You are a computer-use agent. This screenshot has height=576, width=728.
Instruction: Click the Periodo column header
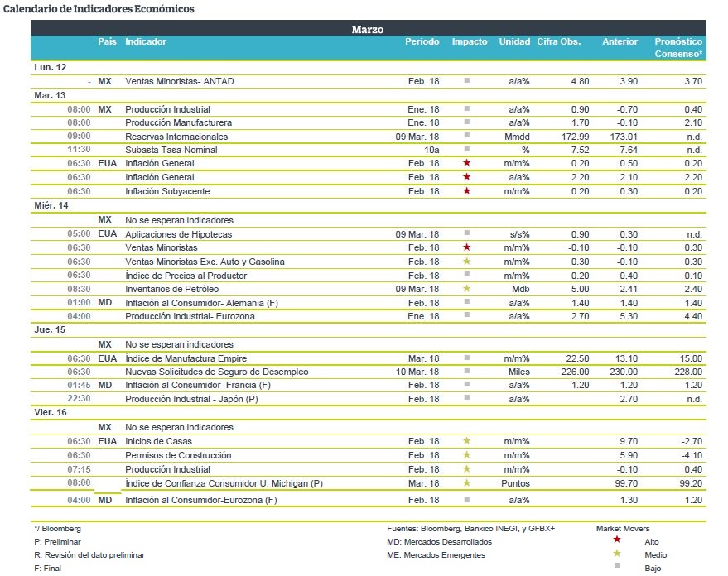coord(422,41)
